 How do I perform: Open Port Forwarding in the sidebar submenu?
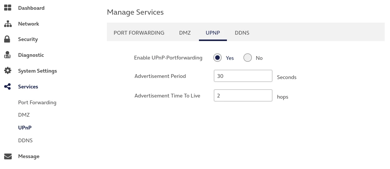37,102
